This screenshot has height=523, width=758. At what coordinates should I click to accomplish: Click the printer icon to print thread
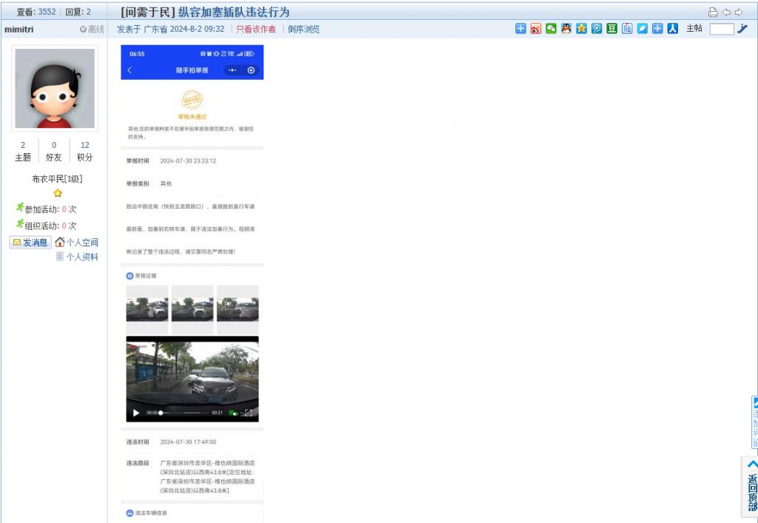point(713,13)
